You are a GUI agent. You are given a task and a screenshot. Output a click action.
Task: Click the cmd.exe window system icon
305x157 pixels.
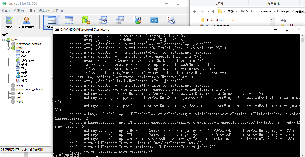pyautogui.click(x=57, y=30)
